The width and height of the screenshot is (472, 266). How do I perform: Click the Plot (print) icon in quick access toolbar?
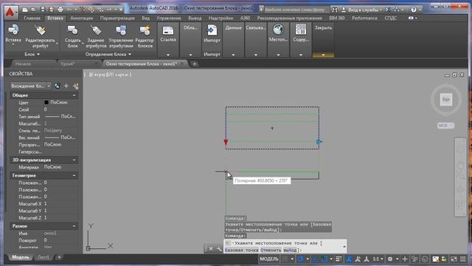click(x=60, y=10)
